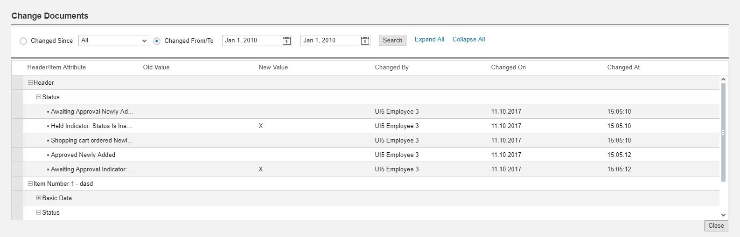The image size is (740, 237).
Task: Select the Changed From/To radio button
Action: coord(157,41)
